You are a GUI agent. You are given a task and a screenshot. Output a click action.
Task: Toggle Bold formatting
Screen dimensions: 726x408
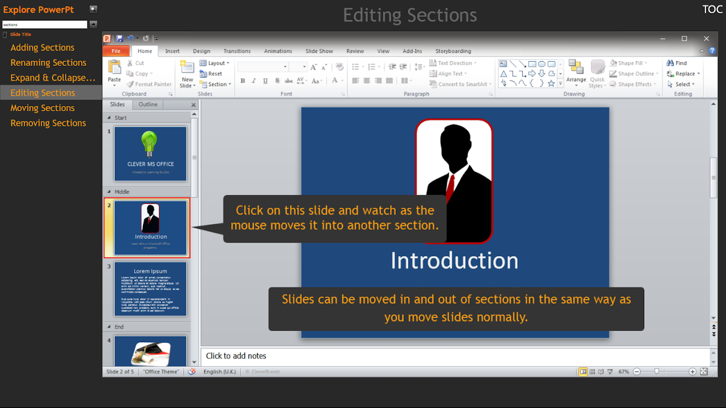pos(243,81)
